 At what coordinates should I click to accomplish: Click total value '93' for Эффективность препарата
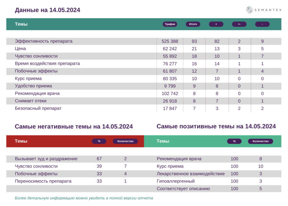click(194, 41)
